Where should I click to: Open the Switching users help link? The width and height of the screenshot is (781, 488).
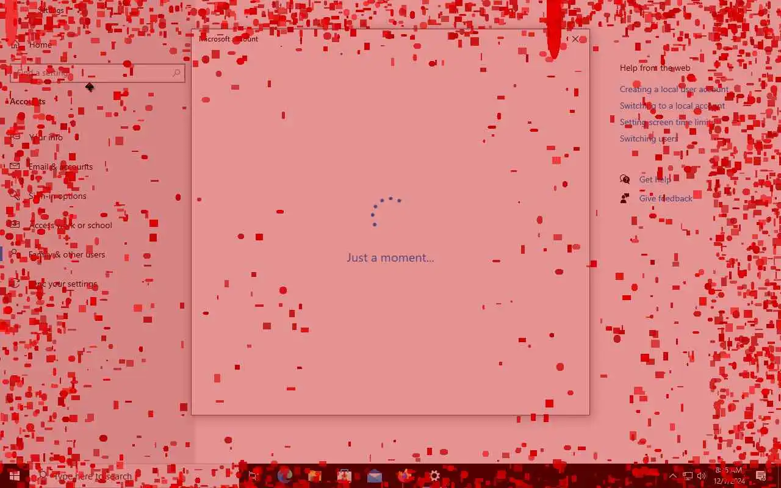pos(649,138)
